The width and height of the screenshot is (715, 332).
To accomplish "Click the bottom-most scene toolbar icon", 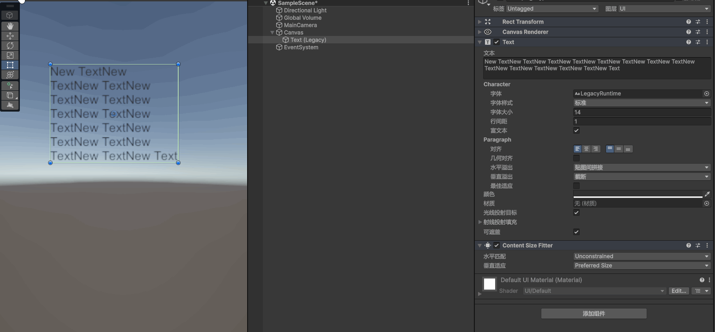I will (10, 105).
